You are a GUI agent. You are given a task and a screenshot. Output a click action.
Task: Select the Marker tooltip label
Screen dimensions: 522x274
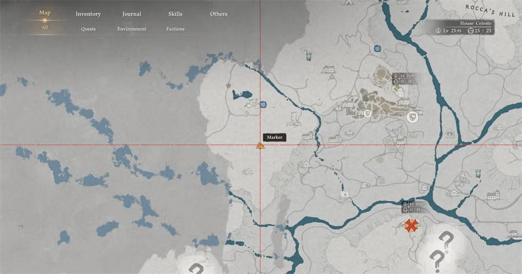click(274, 137)
